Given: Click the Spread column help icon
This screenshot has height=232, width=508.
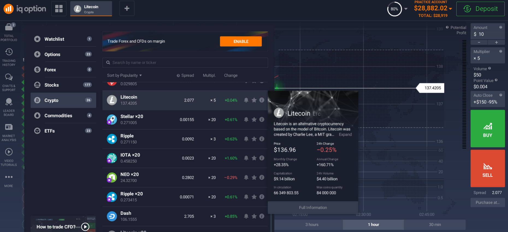Looking at the screenshot, I should point(178,76).
